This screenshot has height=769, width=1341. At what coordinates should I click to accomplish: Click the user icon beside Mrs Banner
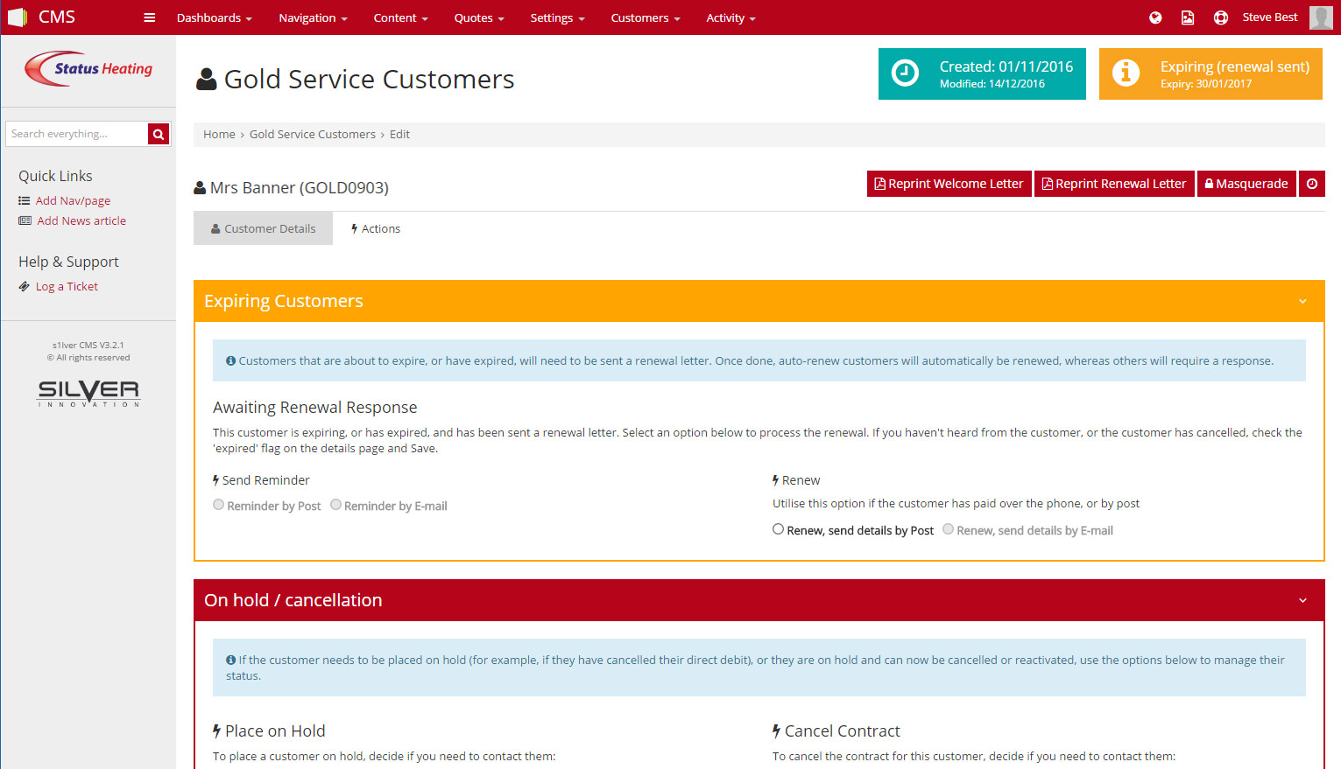pos(200,187)
